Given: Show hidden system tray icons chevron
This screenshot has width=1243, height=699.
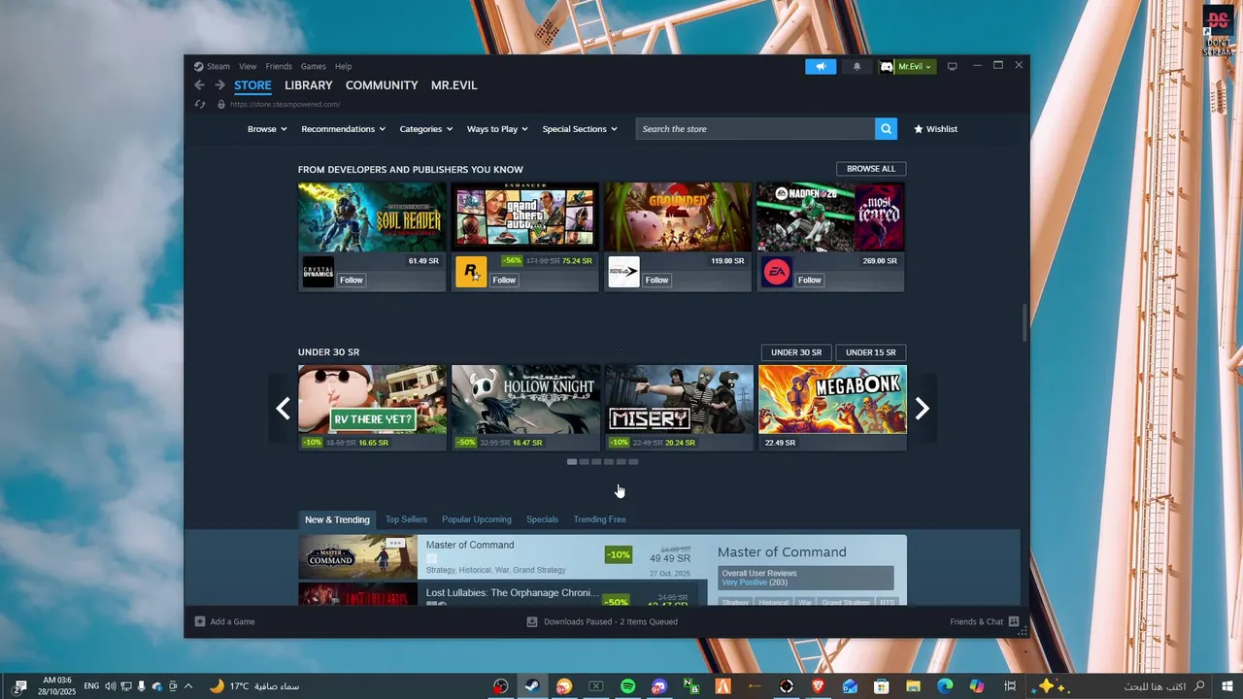Looking at the screenshot, I should pyautogui.click(x=188, y=686).
